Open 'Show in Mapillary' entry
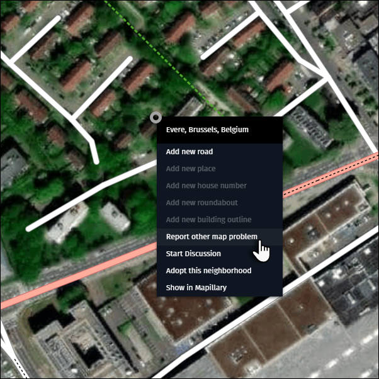The height and width of the screenshot is (379, 379). [x=220, y=288]
